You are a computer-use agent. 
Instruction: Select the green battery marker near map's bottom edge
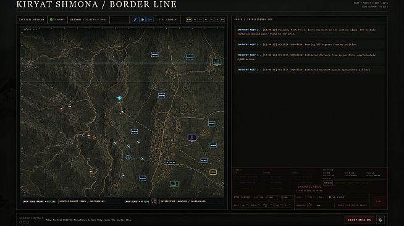[174, 184]
